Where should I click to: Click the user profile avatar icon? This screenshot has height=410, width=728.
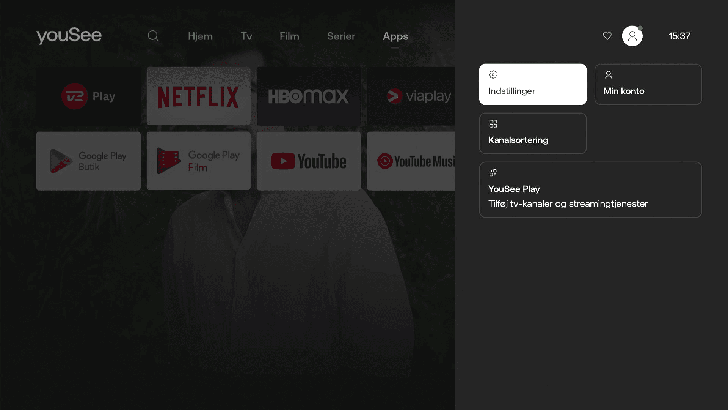(x=632, y=36)
